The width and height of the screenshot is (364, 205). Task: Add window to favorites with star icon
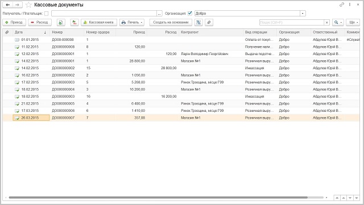click(x=28, y=5)
